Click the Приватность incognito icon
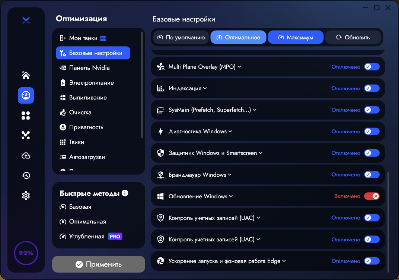Viewport: 399px width, 280px height. 63,127
